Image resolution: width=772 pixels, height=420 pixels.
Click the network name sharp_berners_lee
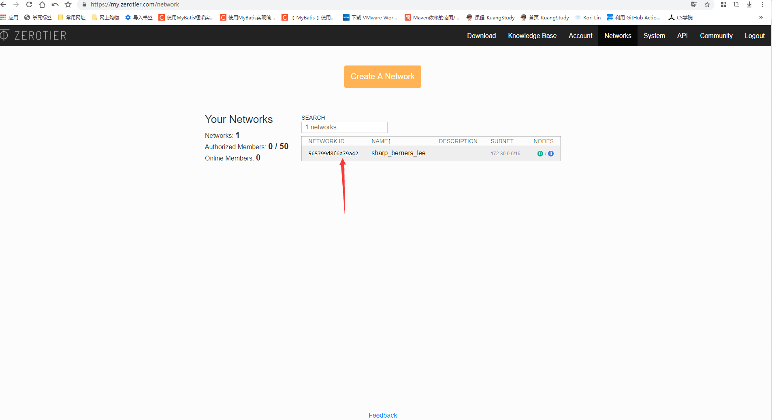[399, 153]
